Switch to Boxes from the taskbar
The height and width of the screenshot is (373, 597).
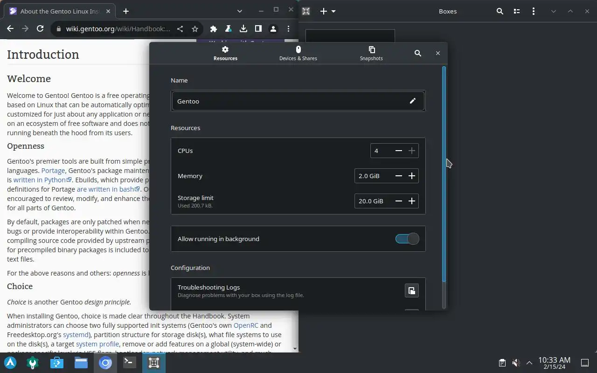(x=154, y=363)
